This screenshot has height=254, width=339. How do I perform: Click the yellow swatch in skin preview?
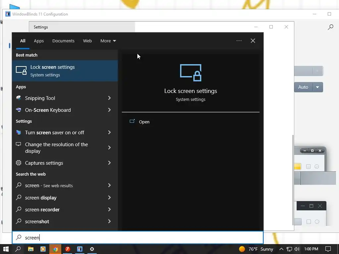298,166
